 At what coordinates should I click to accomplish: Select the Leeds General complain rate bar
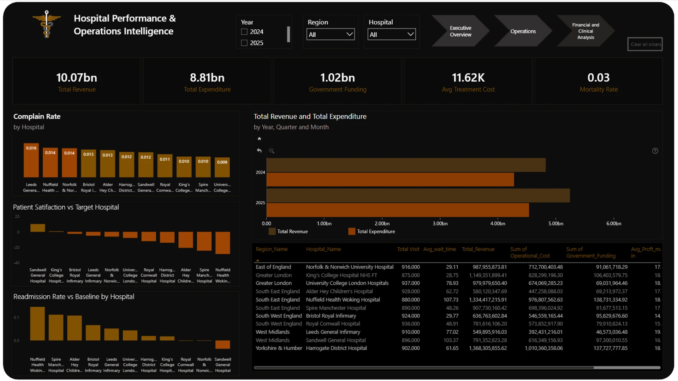point(31,161)
